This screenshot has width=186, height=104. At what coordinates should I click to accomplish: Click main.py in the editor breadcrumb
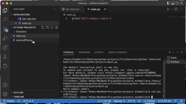coord(71,15)
